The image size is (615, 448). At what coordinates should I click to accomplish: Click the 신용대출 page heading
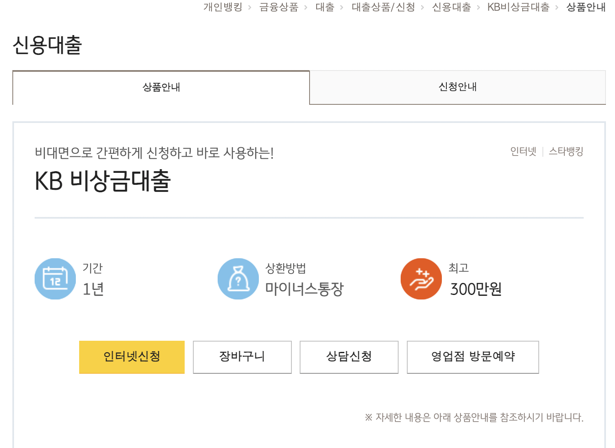click(47, 45)
